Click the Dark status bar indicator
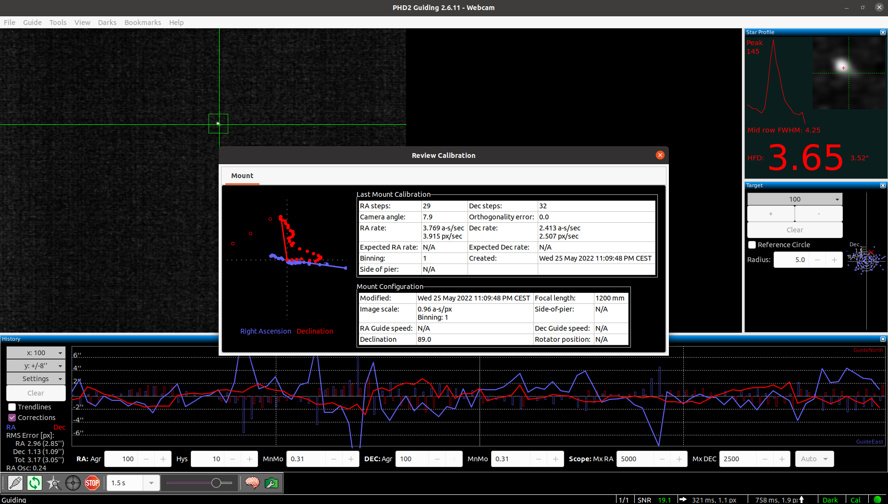Viewport: 888px width, 504px height. point(830,500)
